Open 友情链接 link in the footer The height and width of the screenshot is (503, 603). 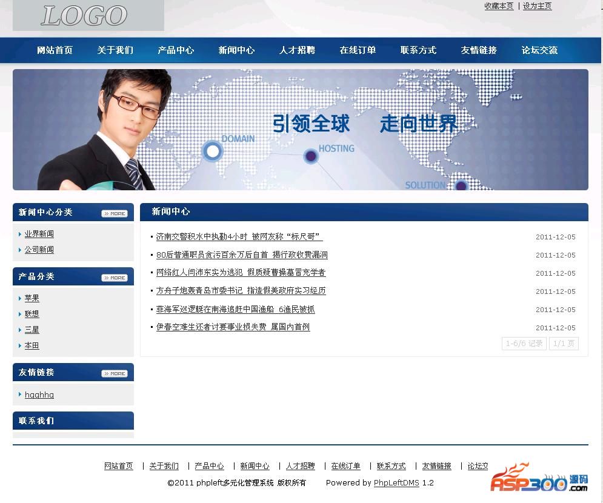(x=436, y=466)
